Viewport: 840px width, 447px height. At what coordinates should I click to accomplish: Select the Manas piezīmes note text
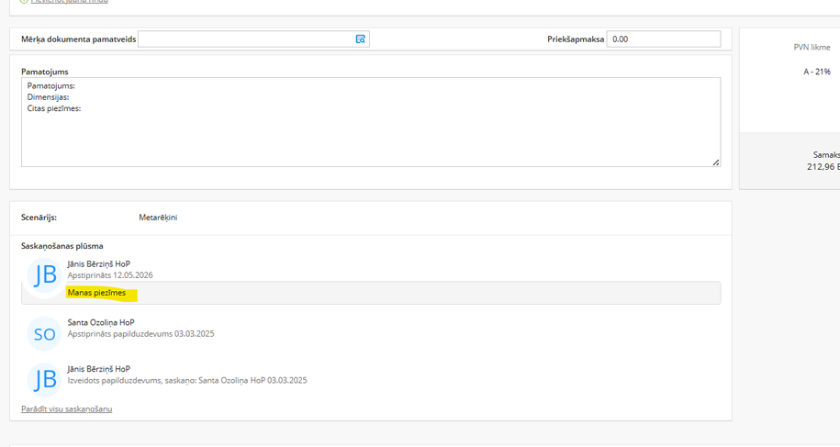(97, 293)
